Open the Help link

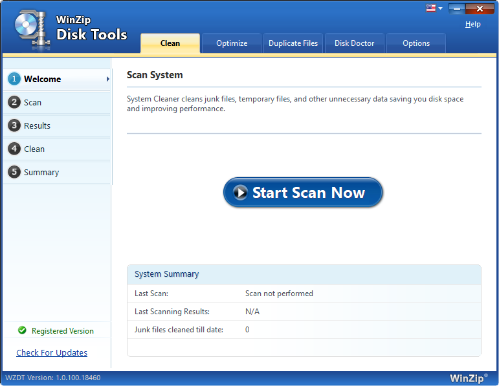(x=473, y=24)
